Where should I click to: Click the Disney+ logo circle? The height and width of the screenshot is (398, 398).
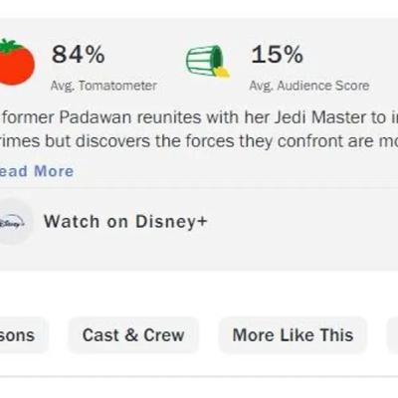coord(15,222)
